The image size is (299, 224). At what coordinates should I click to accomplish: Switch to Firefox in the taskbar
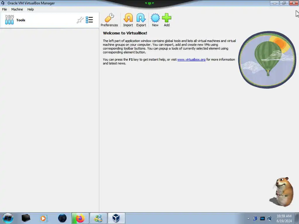pos(80,218)
